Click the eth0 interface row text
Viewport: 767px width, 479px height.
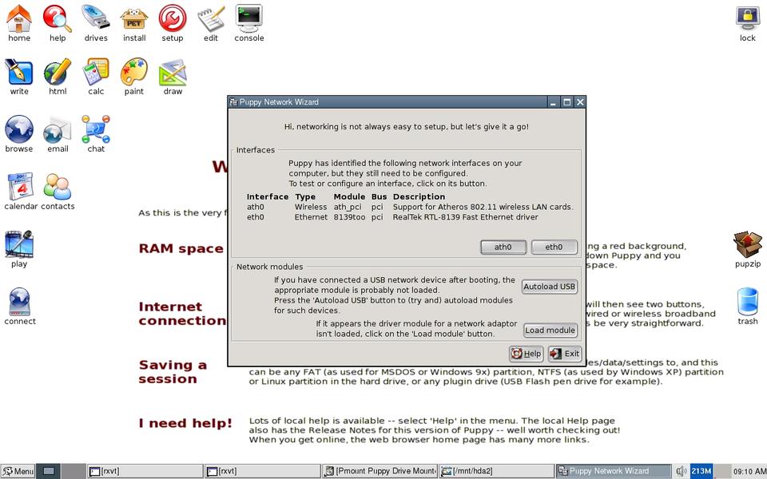pyautogui.click(x=391, y=217)
